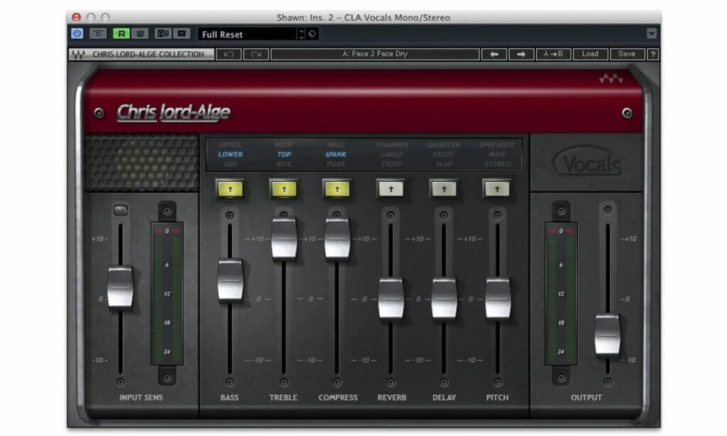Click the Save button
Screen dimensions: 727x436
pos(627,54)
